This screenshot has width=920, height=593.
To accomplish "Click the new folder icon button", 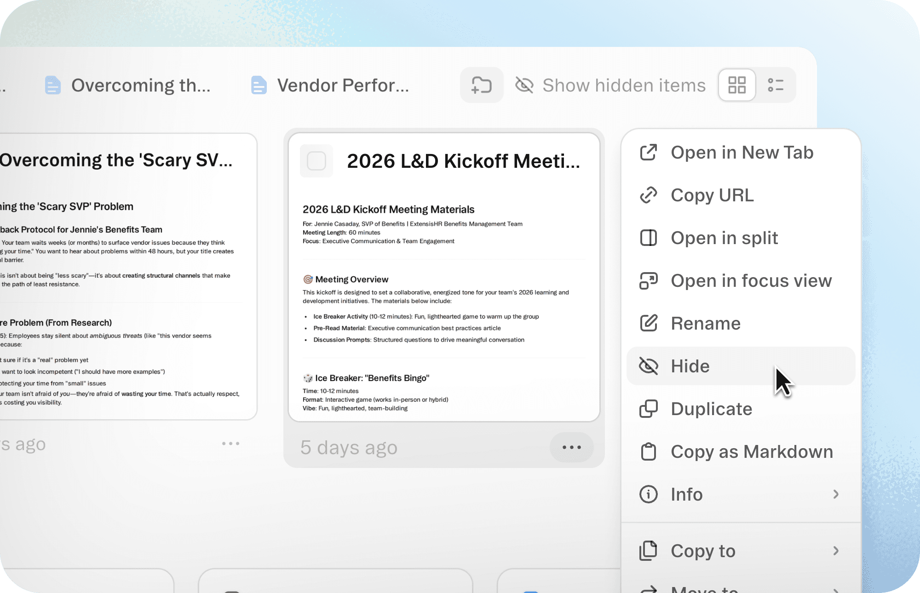I will point(481,85).
